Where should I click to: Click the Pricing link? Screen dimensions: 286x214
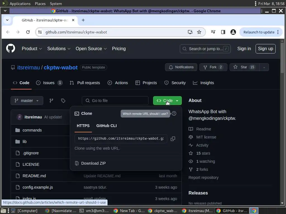(x=119, y=48)
